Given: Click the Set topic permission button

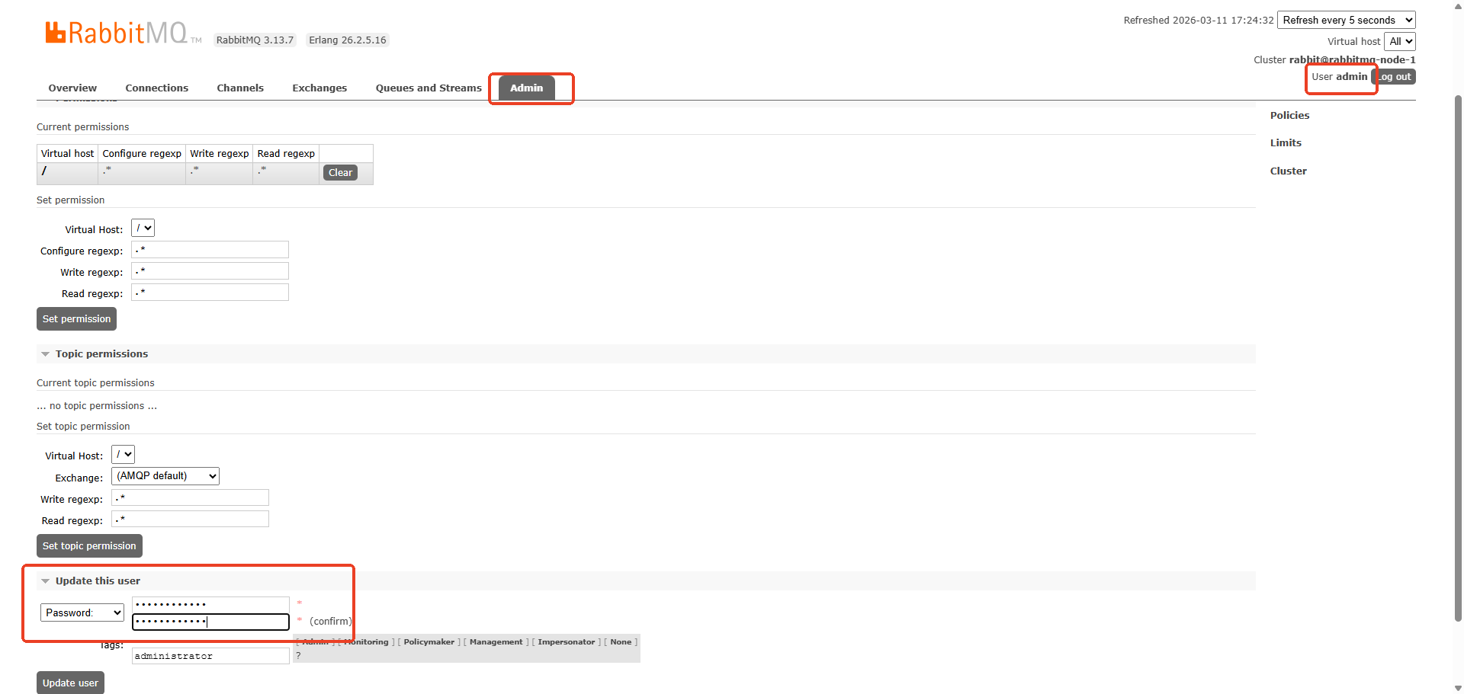Looking at the screenshot, I should (x=89, y=546).
